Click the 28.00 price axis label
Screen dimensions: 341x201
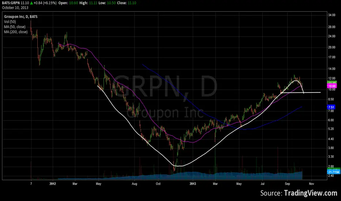(x=331, y=27)
